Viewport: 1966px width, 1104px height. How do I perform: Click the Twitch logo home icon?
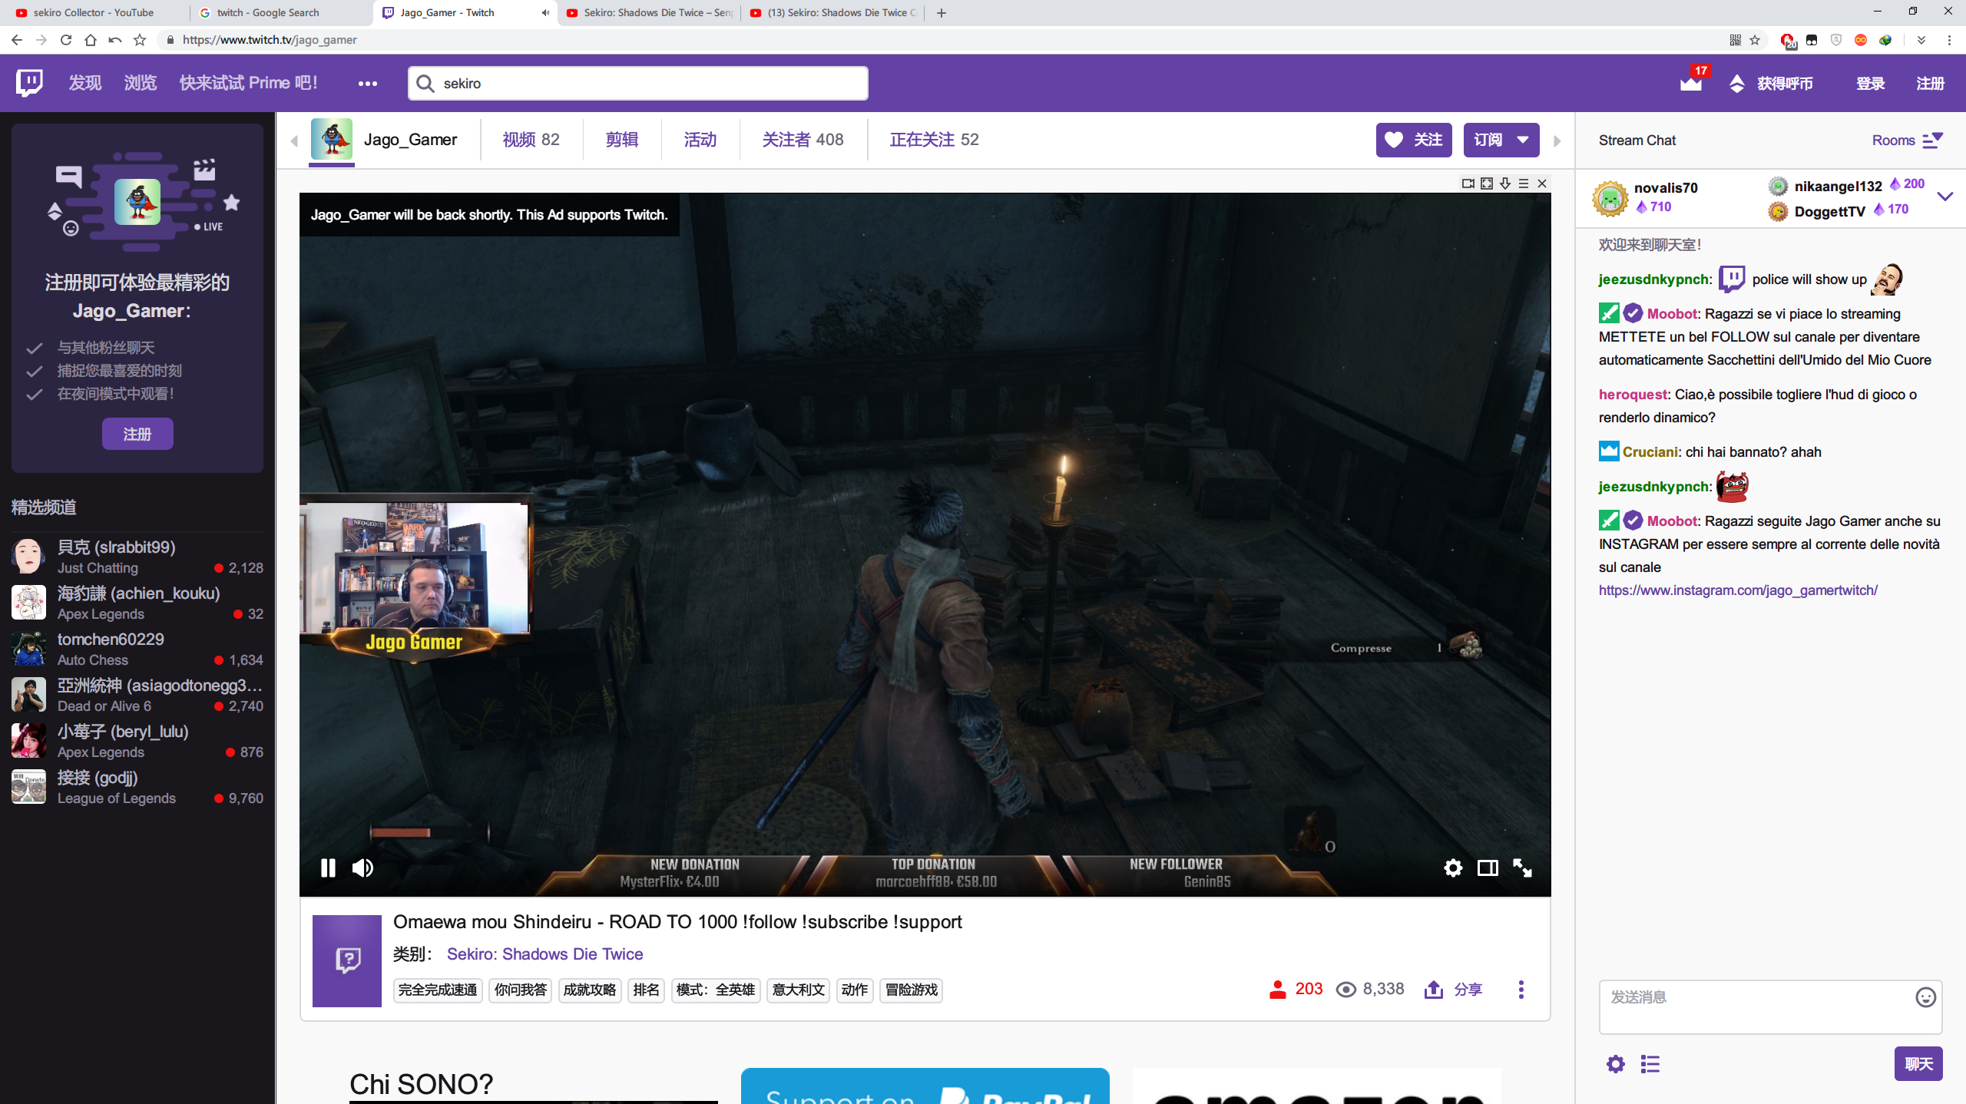pyautogui.click(x=29, y=82)
